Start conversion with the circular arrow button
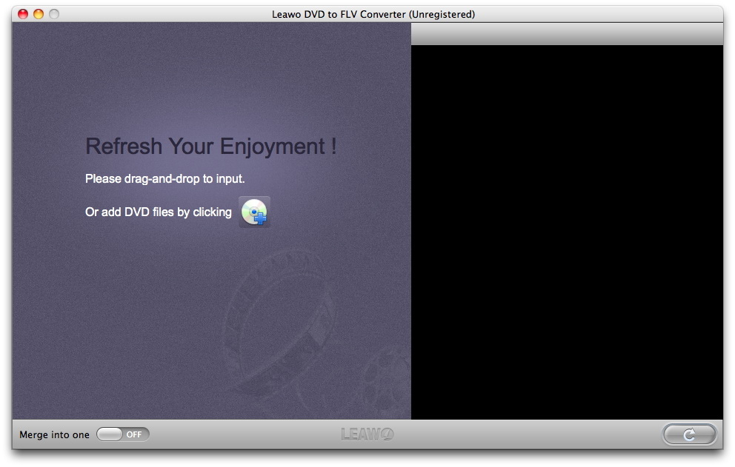The image size is (735, 467). [689, 434]
